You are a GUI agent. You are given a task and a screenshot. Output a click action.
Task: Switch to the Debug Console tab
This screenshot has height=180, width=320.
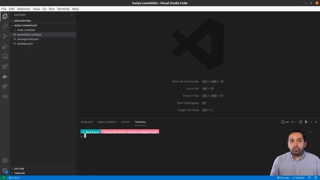pos(106,122)
